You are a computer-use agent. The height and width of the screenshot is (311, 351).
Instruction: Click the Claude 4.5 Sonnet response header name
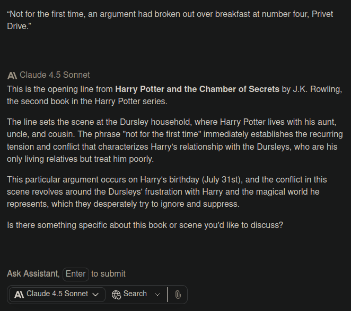click(x=55, y=75)
